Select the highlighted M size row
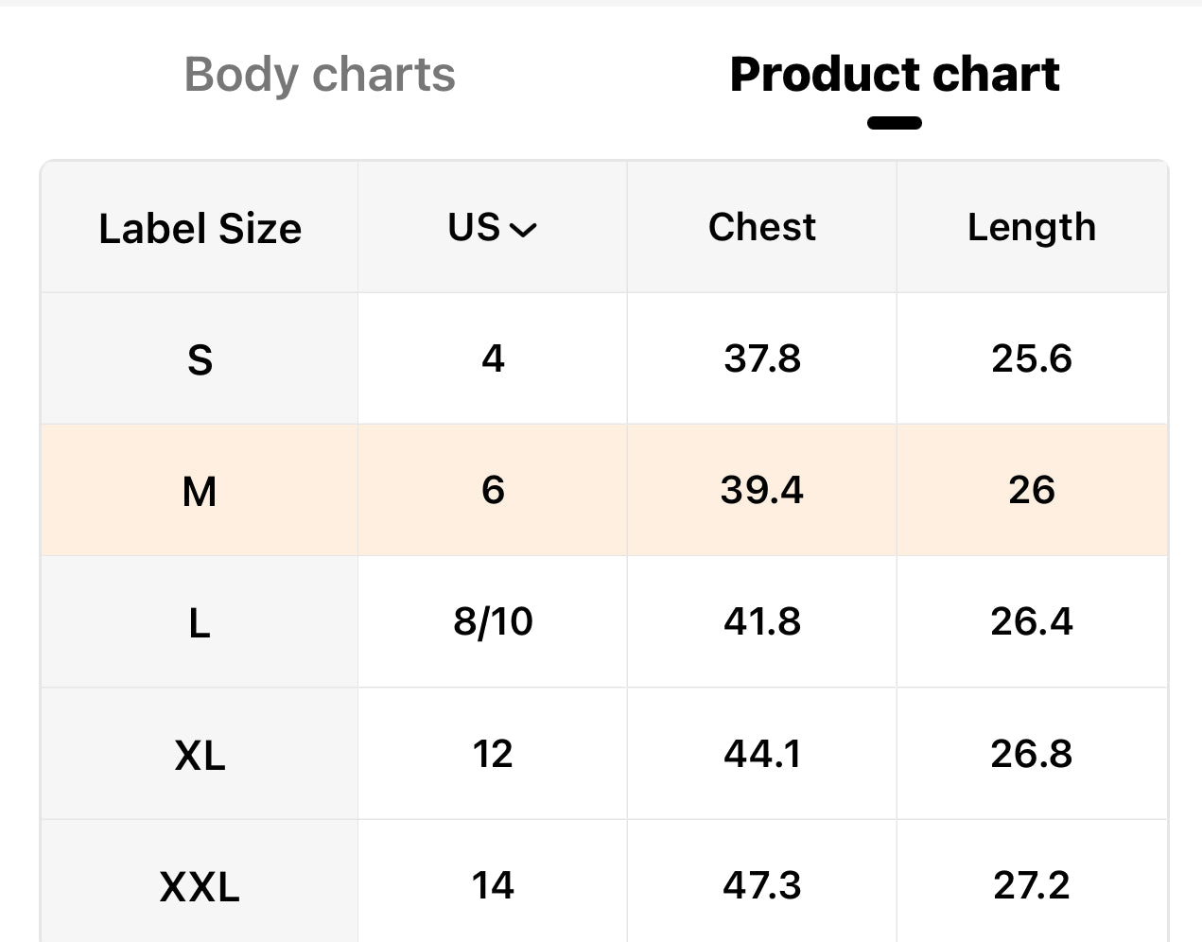The width and height of the screenshot is (1202, 942). tap(200, 491)
